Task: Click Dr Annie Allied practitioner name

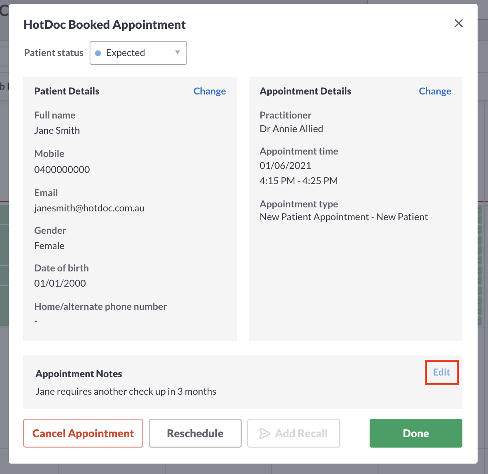Action: pos(291,129)
